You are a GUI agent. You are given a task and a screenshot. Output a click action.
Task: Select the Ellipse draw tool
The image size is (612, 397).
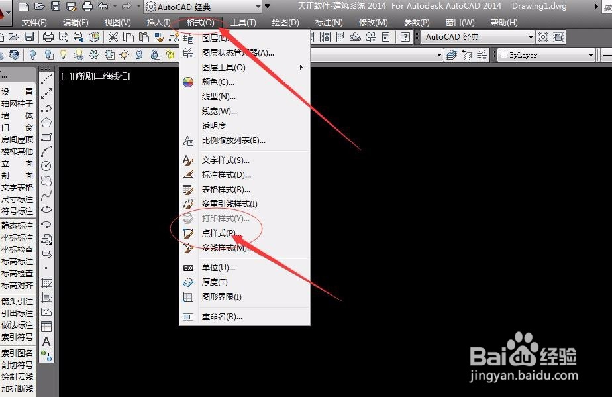tap(46, 209)
